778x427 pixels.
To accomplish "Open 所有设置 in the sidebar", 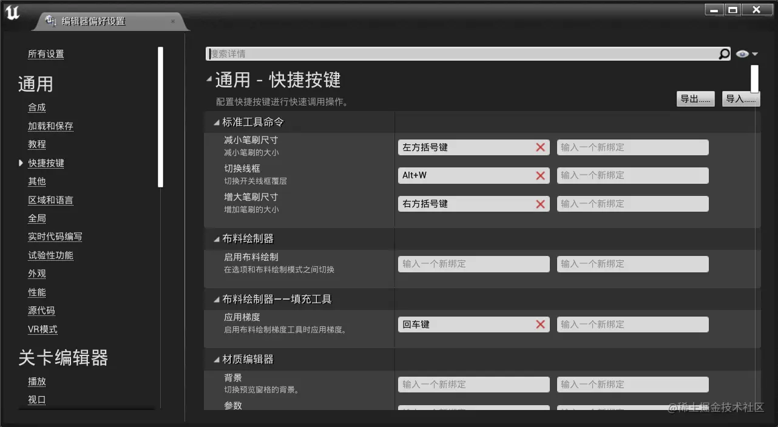I will pos(46,54).
